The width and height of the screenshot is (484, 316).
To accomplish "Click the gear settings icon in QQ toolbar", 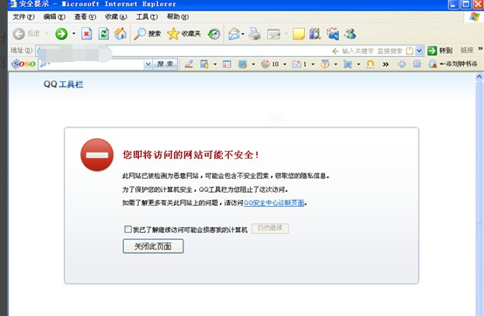I will click(417, 64).
